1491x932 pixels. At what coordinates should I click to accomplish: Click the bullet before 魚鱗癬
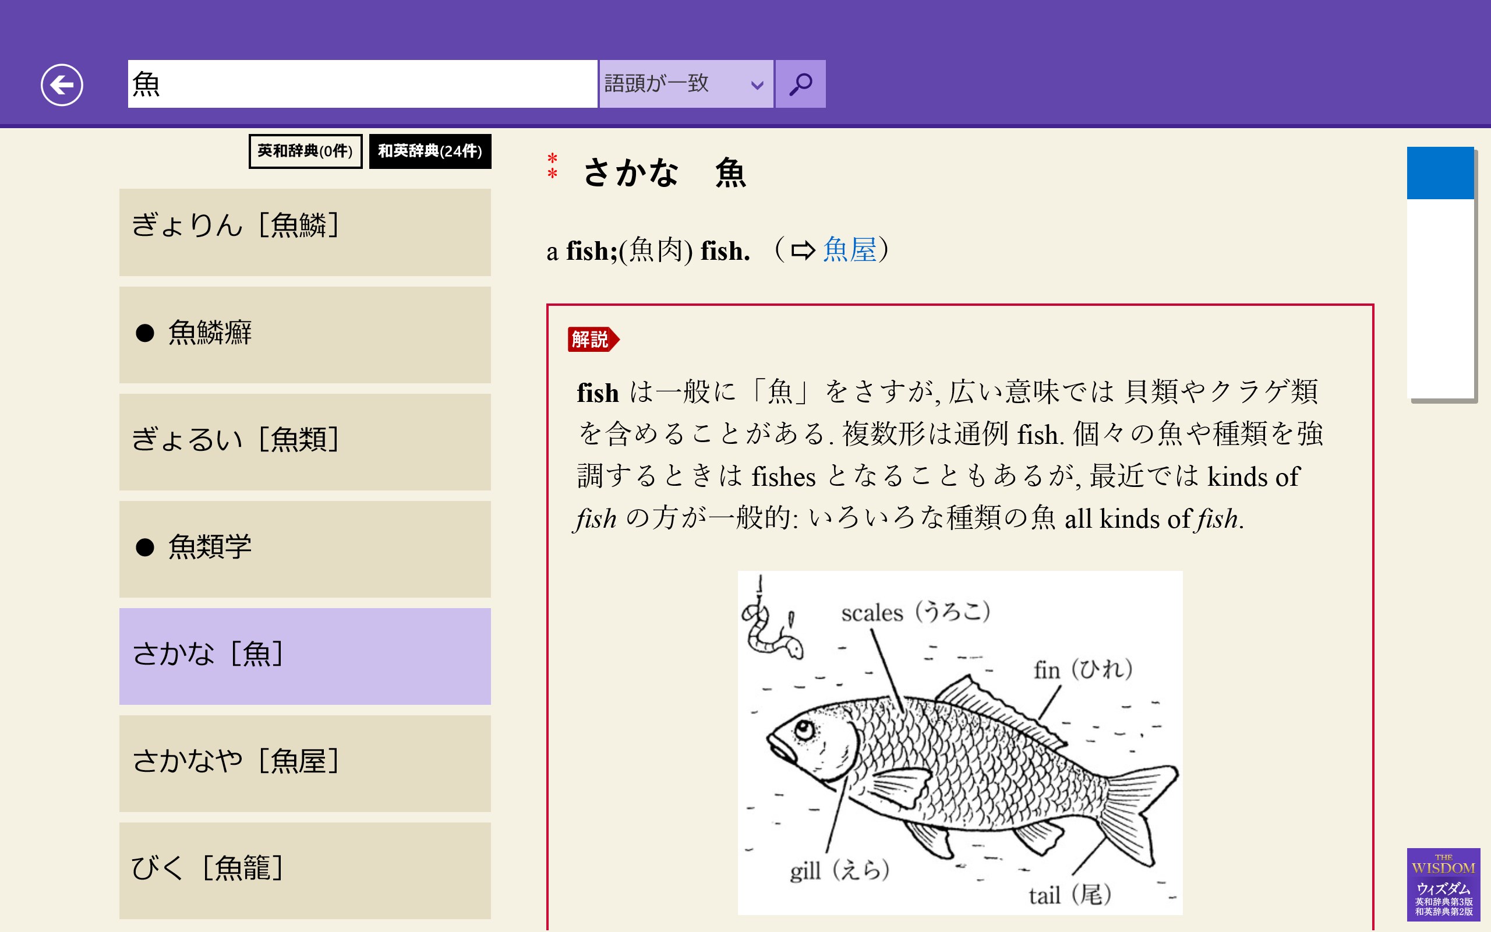click(x=145, y=333)
